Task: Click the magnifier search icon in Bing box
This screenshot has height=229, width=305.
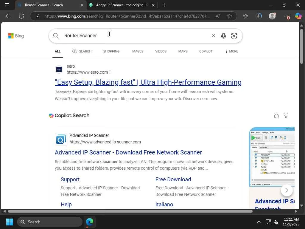Action: point(56,36)
